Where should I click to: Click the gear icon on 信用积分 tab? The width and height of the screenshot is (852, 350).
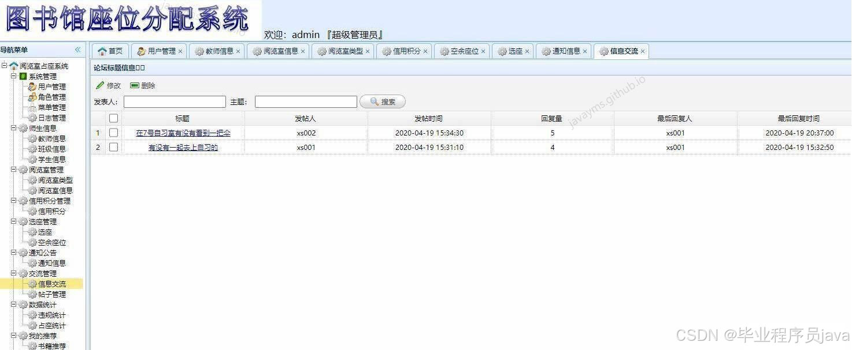(387, 51)
